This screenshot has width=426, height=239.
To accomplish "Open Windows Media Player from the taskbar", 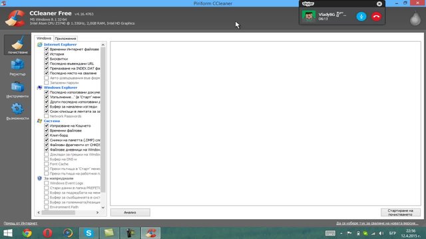I will click(x=68, y=233).
